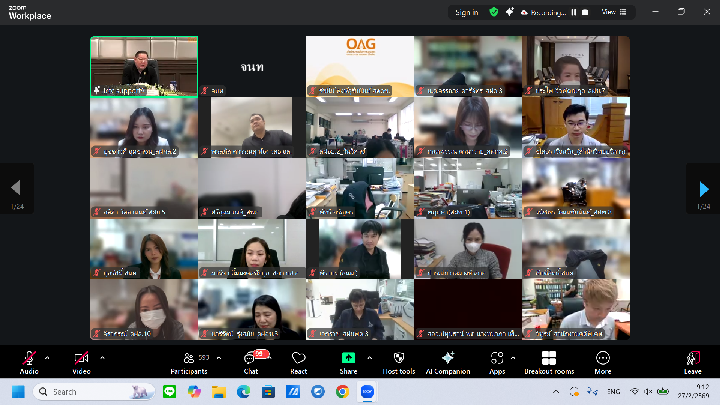Screen dimensions: 720x405
Task: Stop the recording
Action: click(585, 12)
